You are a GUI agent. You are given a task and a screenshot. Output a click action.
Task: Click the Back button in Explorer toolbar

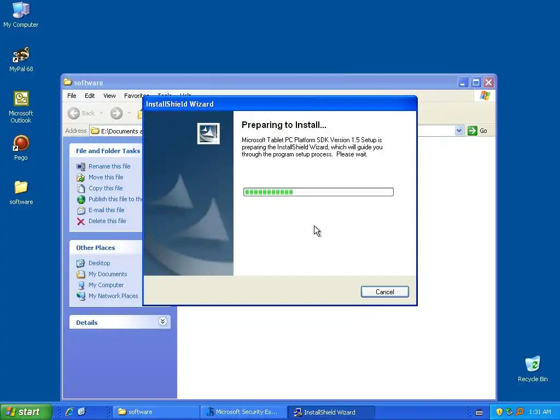click(x=81, y=113)
